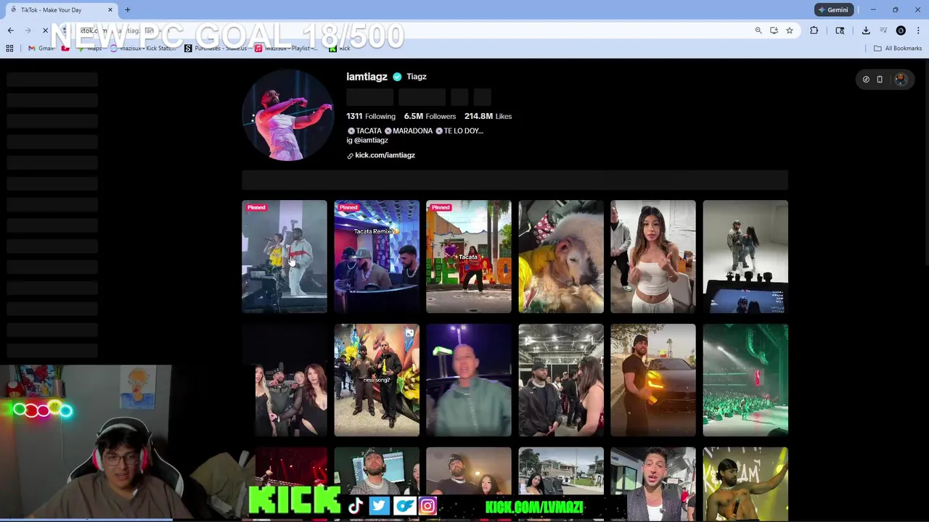This screenshot has height=522, width=929.
Task: Open the mazisux - Kick Stats bookmark
Action: click(x=143, y=49)
